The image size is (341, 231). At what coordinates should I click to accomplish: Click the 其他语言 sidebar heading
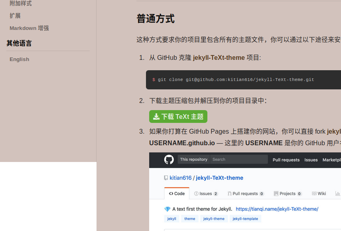pos(19,43)
